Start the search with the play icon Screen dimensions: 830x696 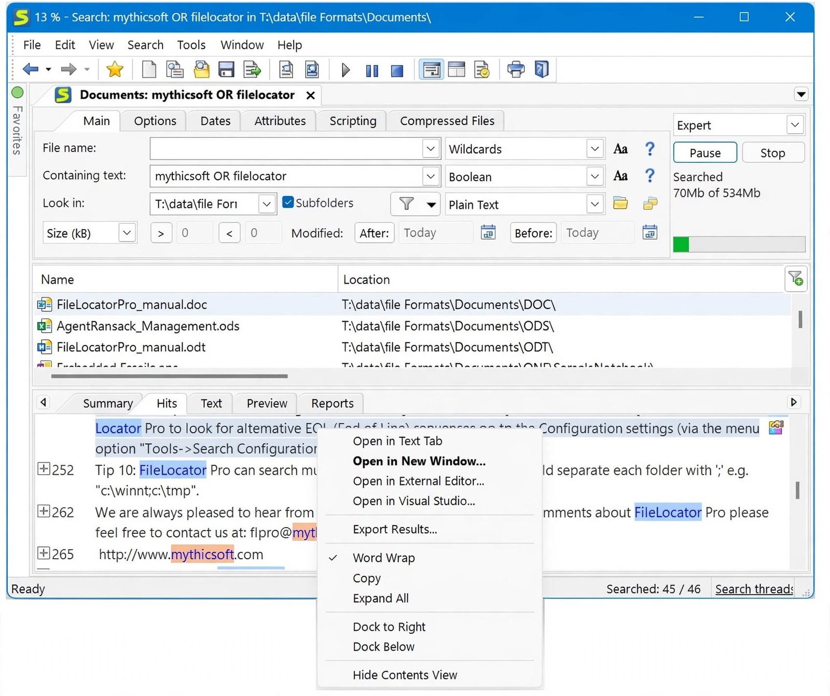[x=346, y=69]
